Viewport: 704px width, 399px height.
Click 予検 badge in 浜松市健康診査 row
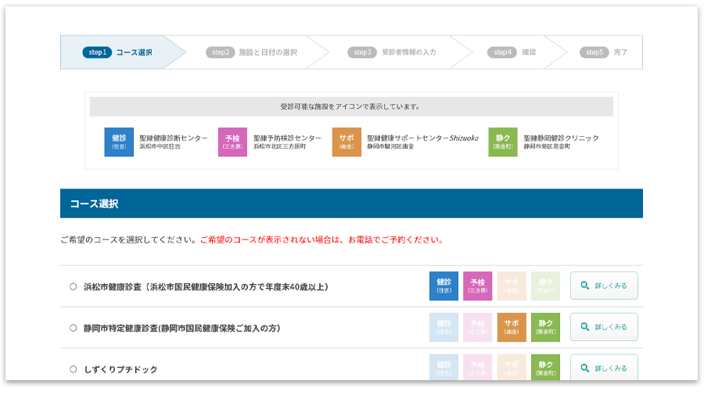coord(477,286)
